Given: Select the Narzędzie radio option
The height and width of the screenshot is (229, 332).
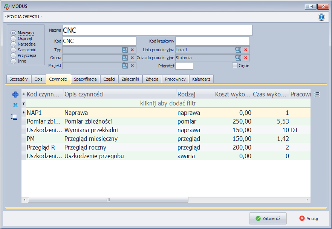Looking at the screenshot, I should (x=14, y=44).
